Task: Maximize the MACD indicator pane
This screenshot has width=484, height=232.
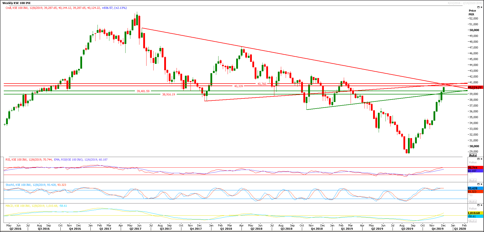Action: [478, 205]
